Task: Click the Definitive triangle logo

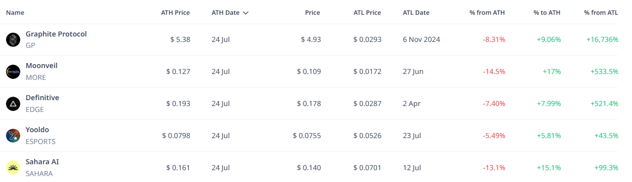Action: (13, 104)
